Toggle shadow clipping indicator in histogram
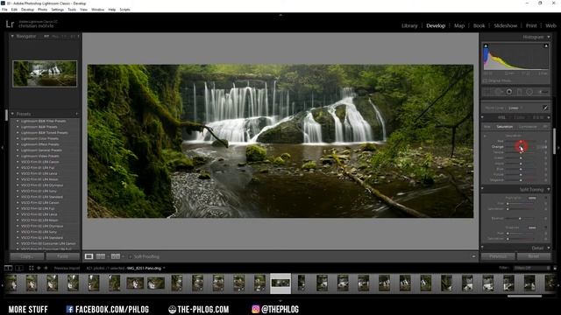 [486, 45]
